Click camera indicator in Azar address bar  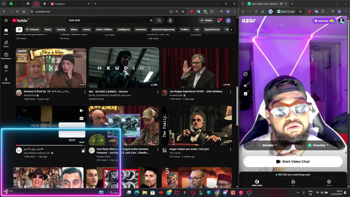pos(270,11)
